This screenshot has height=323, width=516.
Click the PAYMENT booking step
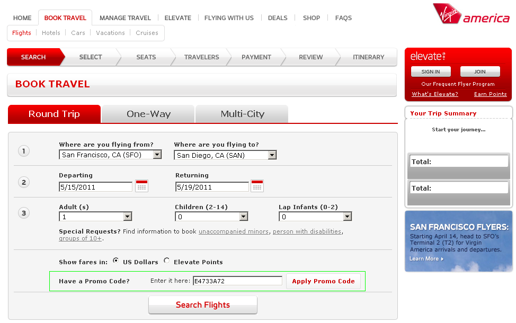[256, 57]
